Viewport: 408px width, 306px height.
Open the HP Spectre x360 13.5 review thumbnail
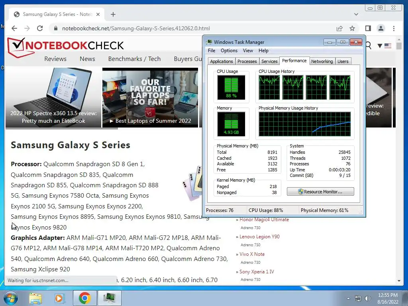[53, 98]
